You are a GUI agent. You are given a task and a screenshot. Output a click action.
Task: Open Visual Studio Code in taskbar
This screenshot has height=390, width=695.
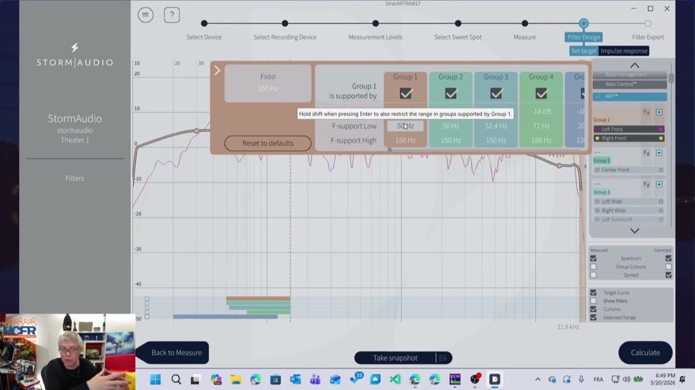(x=396, y=379)
